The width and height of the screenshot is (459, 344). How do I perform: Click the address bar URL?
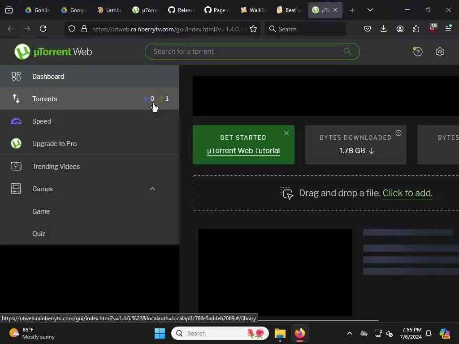pyautogui.click(x=168, y=29)
